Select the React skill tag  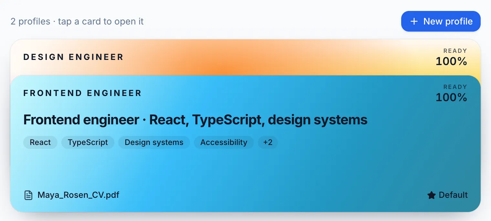coord(40,142)
